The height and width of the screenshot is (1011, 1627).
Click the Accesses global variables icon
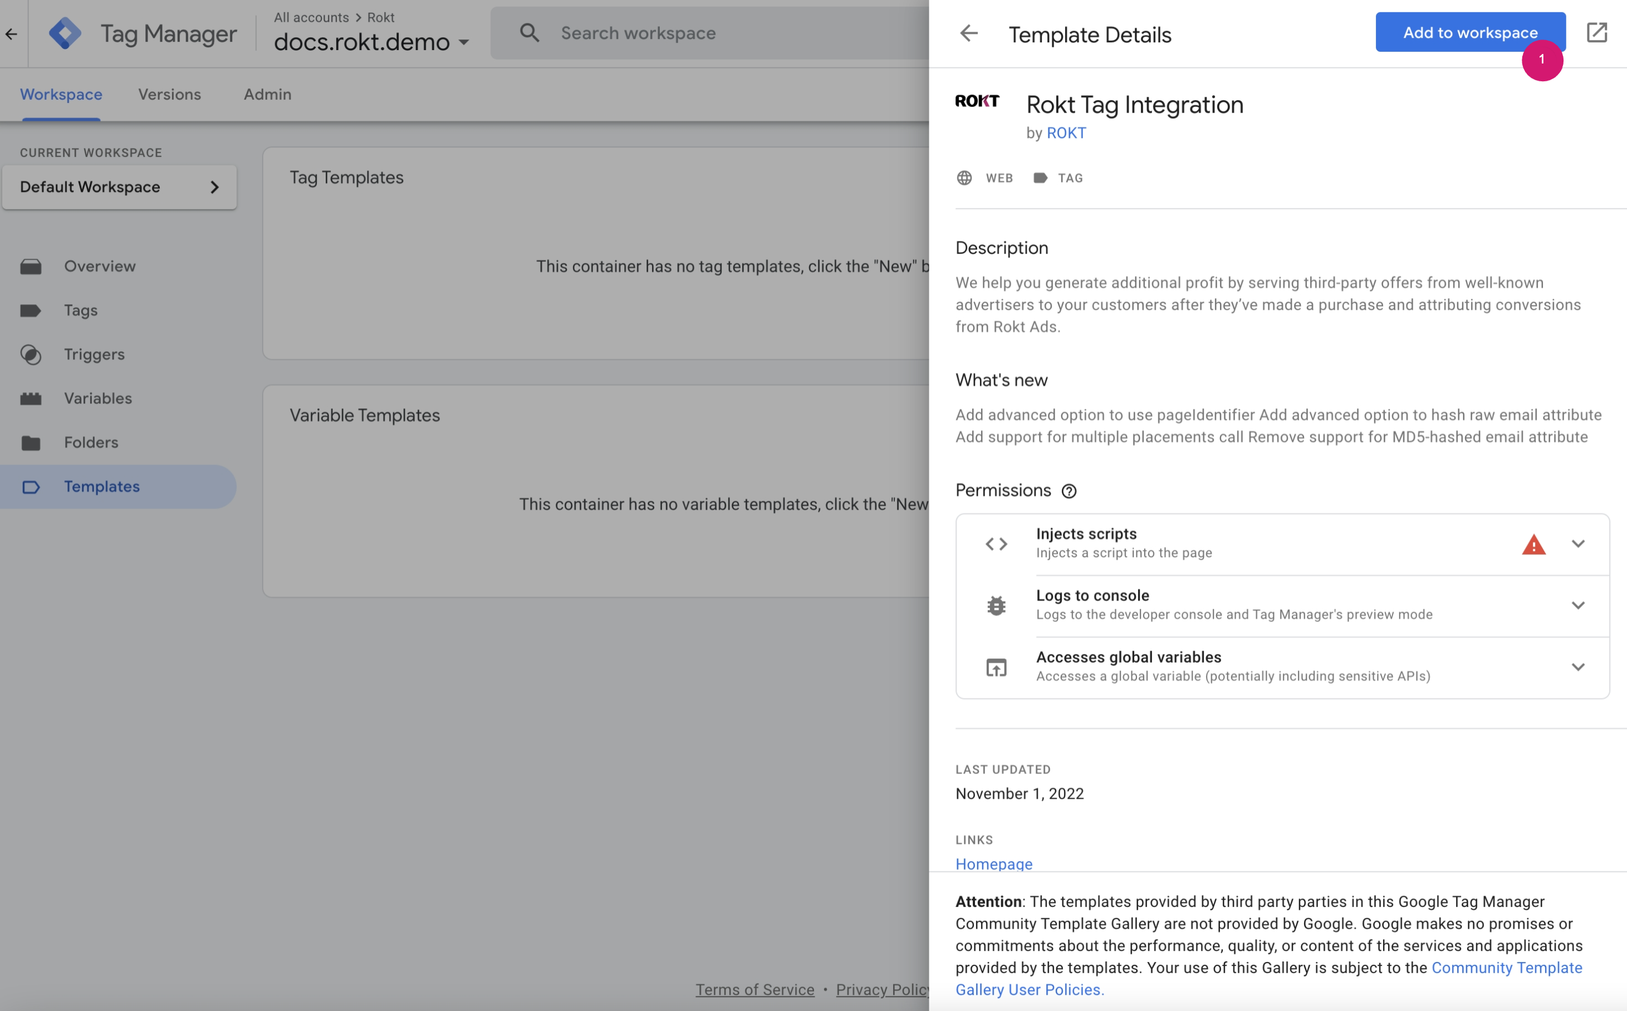996,667
